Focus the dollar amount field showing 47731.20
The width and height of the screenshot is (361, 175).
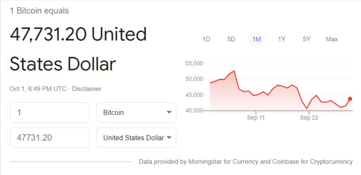50,138
